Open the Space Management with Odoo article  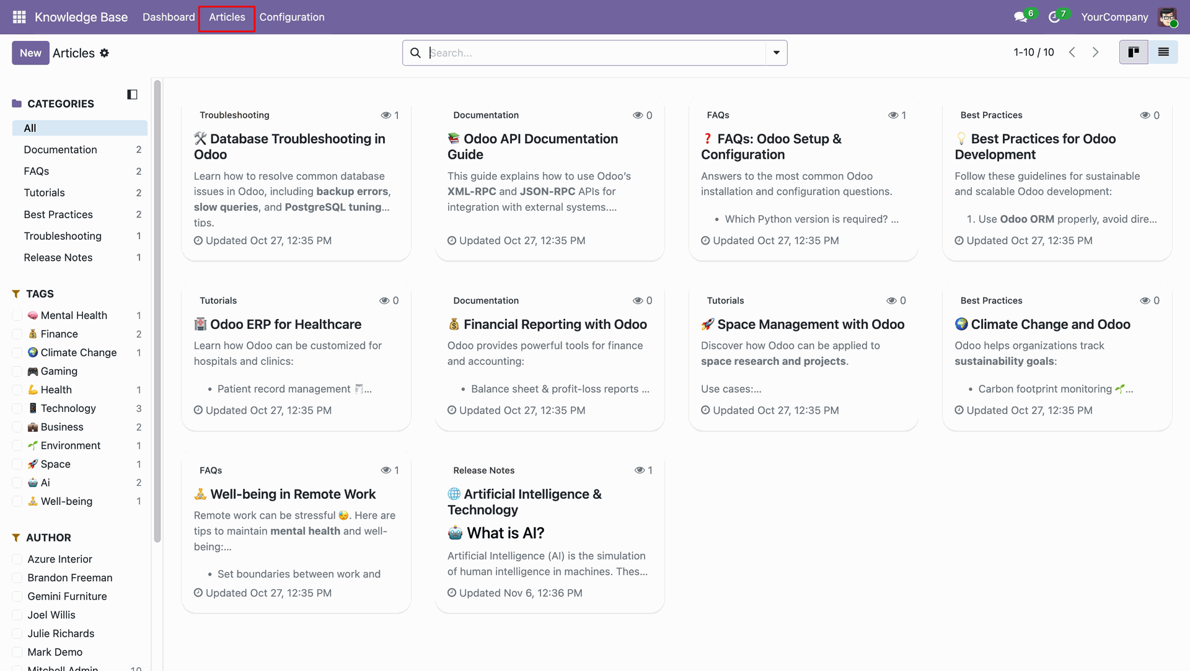(810, 324)
